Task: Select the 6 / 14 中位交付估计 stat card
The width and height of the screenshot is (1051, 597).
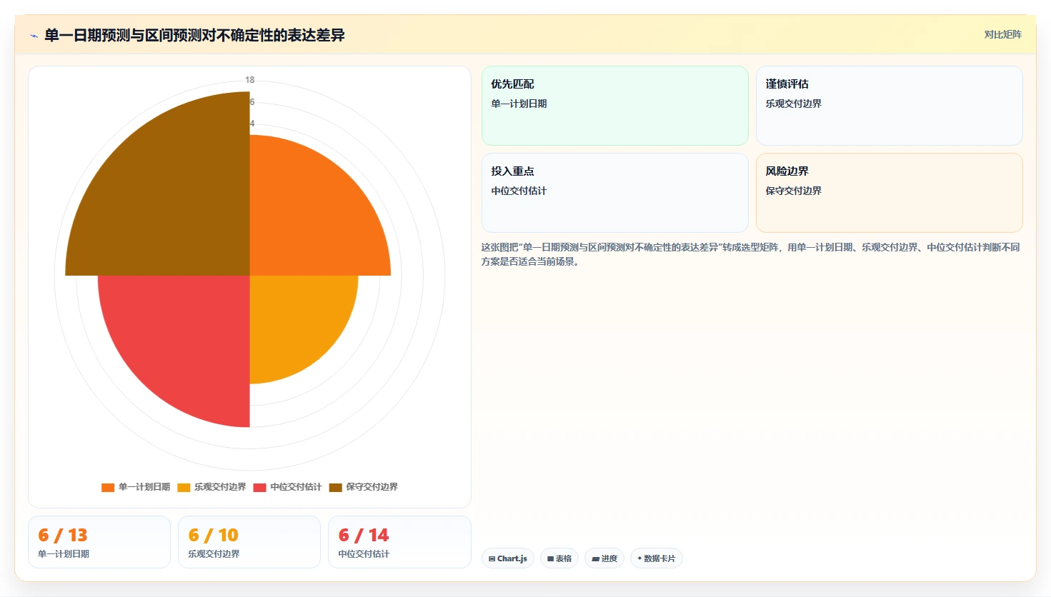Action: point(399,542)
